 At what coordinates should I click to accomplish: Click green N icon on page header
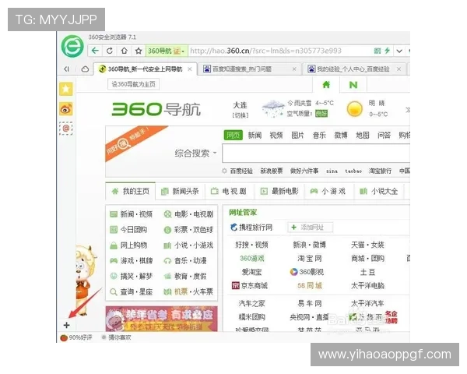pos(353,85)
